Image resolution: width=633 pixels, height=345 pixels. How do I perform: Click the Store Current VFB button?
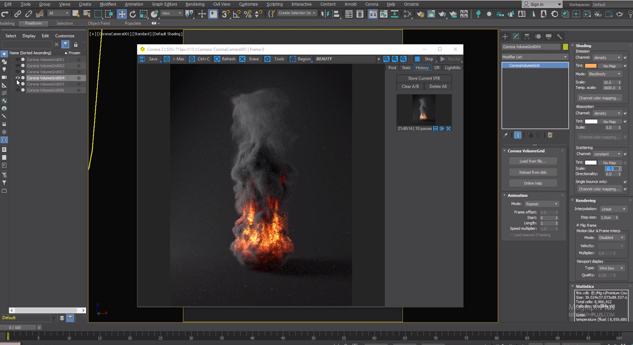pyautogui.click(x=424, y=78)
